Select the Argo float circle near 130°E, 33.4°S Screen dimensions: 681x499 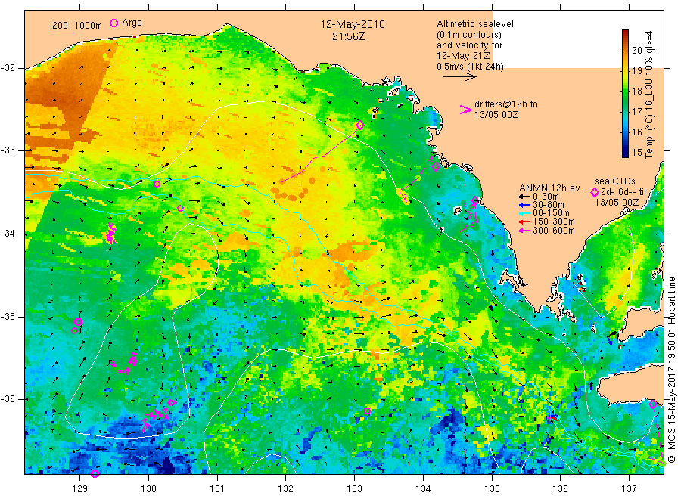pyautogui.click(x=157, y=184)
